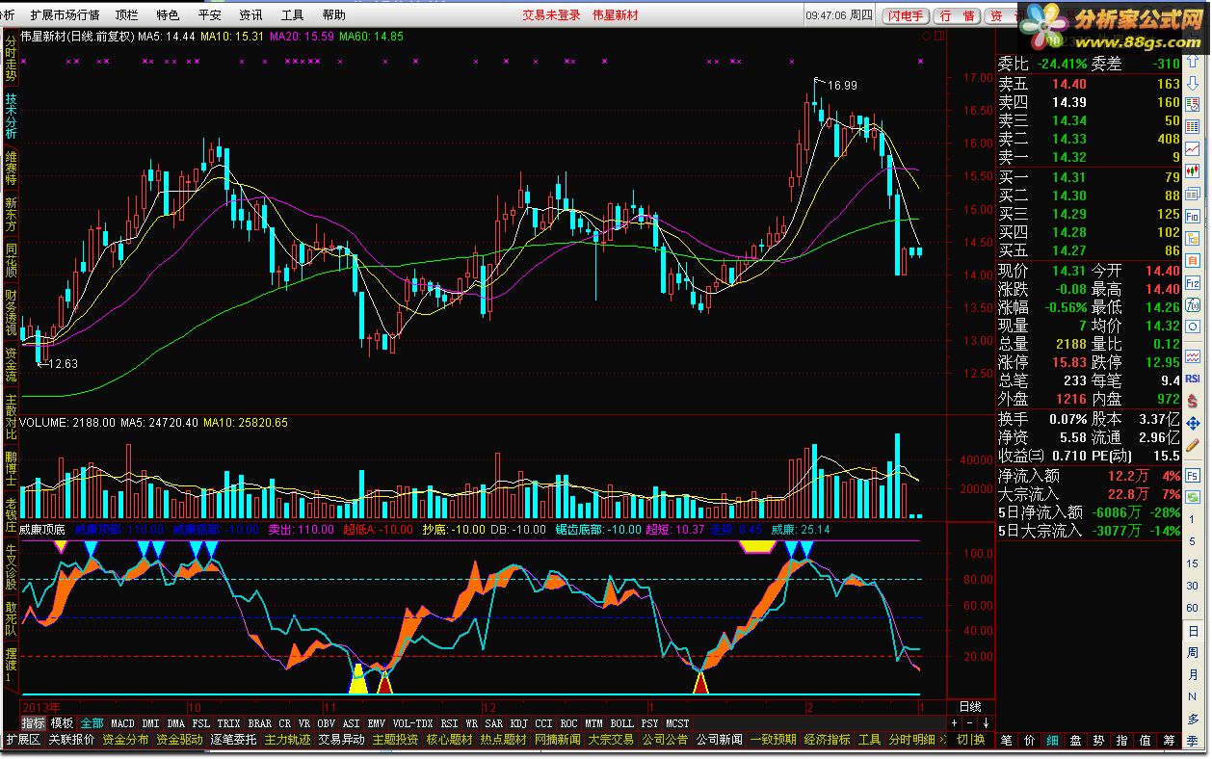Open the 资金分布 bottom tab
The height and width of the screenshot is (759, 1212).
click(x=125, y=740)
